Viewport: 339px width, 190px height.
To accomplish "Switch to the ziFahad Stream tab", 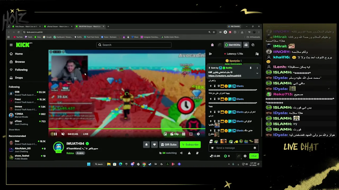I will (58, 26).
